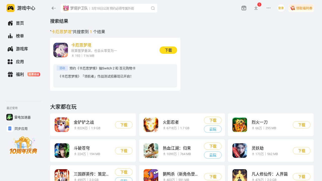Click the 游戏中心 logo icon

(11, 8)
